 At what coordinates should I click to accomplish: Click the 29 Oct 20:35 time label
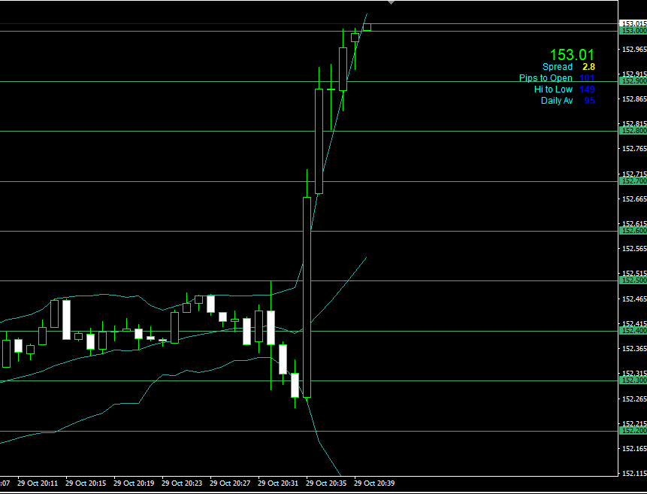pyautogui.click(x=326, y=483)
